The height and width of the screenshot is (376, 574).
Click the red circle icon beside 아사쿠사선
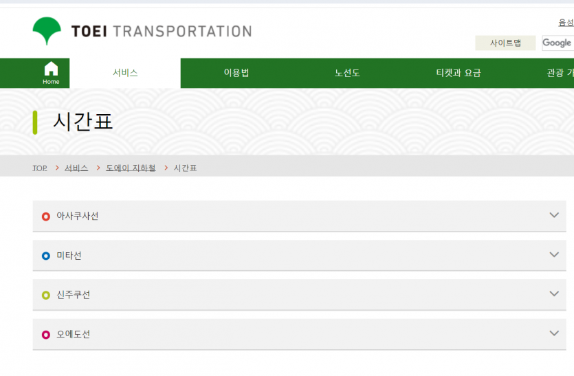pyautogui.click(x=46, y=217)
